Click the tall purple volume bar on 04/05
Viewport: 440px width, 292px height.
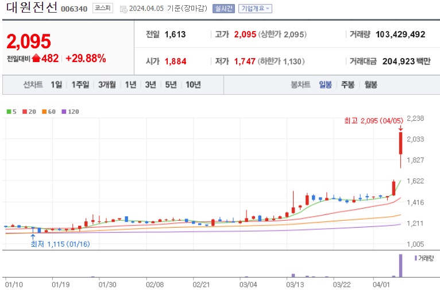click(400, 266)
